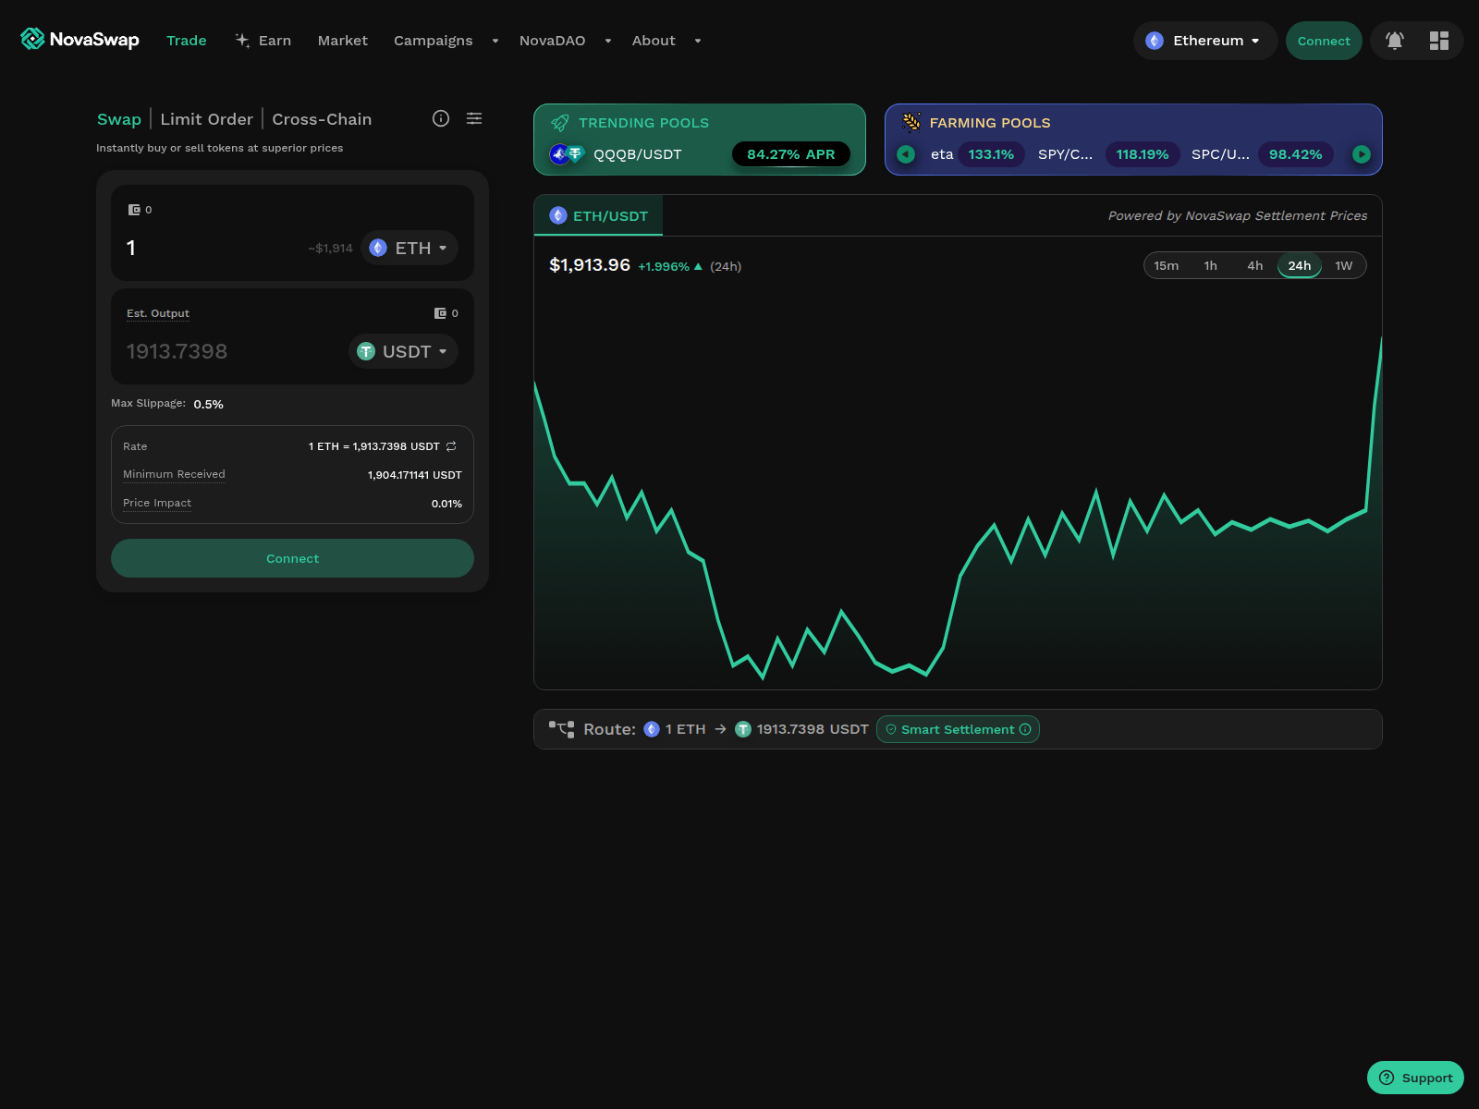This screenshot has height=1109, width=1479.
Task: Select 4h chart timeframe
Action: click(1255, 265)
